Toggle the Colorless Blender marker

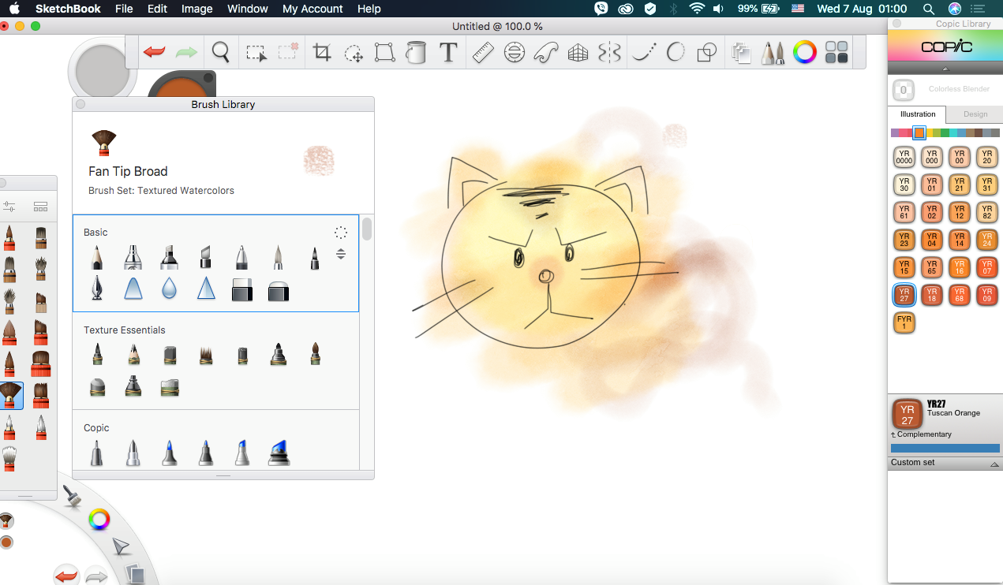click(904, 89)
